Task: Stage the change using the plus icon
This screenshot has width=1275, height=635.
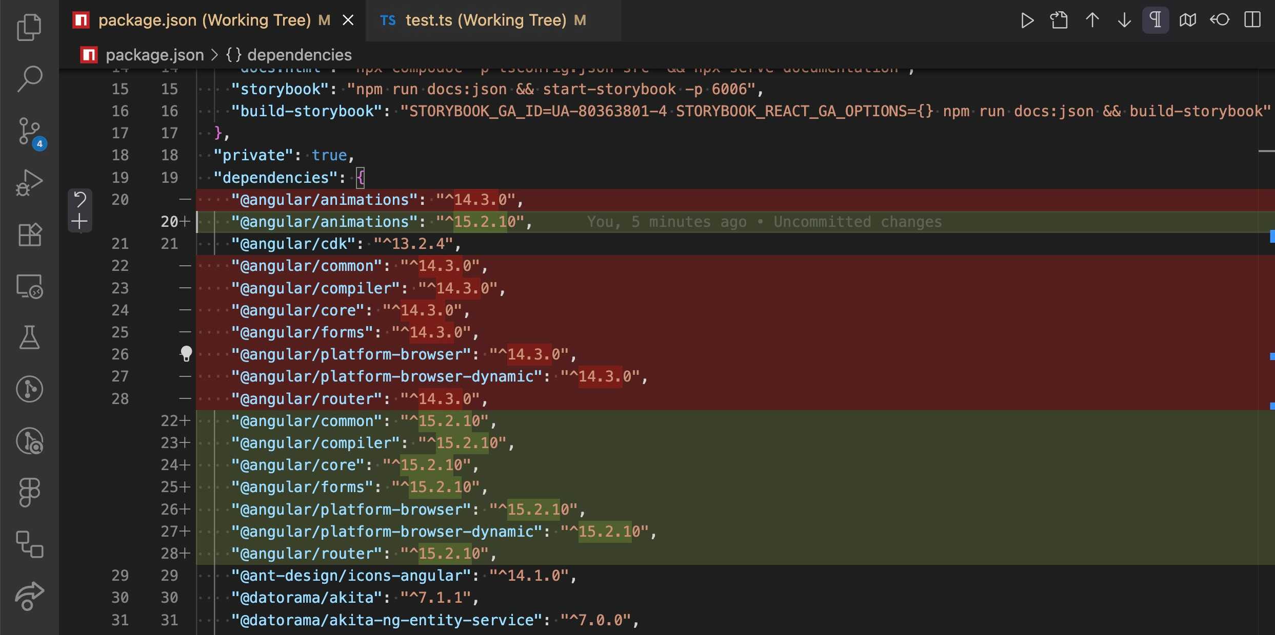Action: (x=79, y=222)
